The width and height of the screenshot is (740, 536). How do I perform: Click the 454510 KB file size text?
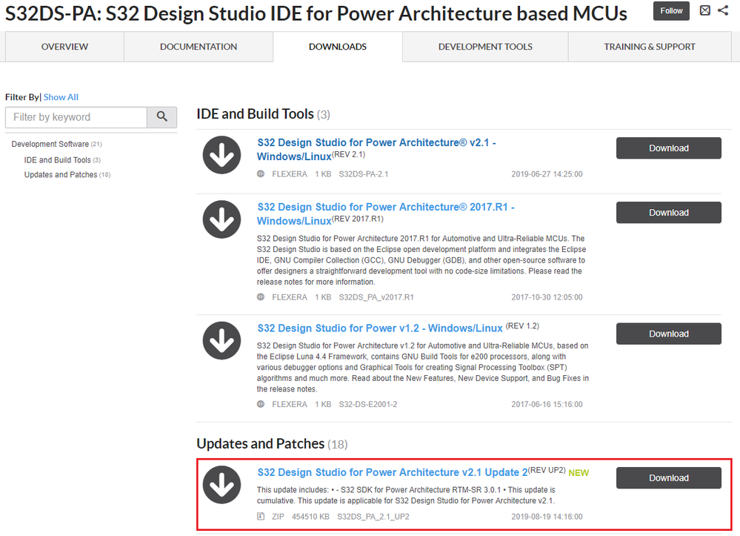310,517
